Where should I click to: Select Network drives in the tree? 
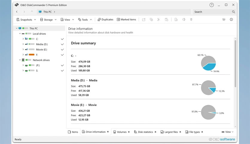(x=41, y=60)
